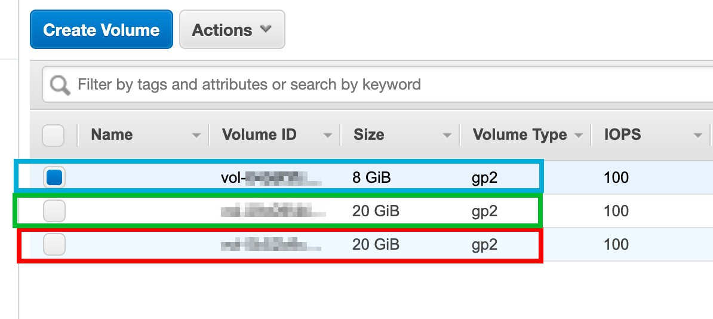
Task: Sort by Name column arrow
Action: click(x=196, y=135)
